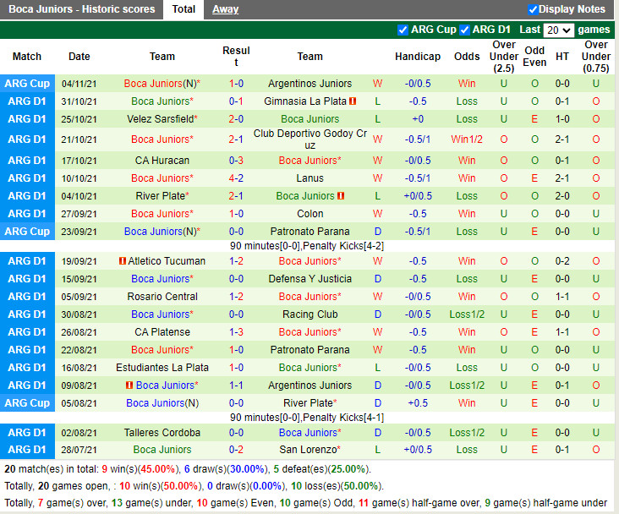619x514 pixels.
Task: Click red card icon beside Gimnasia La Plata
Action: coord(353,101)
